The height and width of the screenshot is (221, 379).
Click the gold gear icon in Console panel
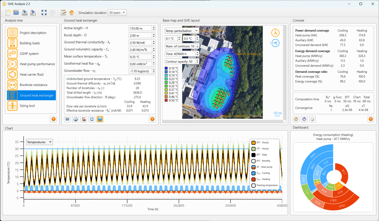click(x=296, y=119)
